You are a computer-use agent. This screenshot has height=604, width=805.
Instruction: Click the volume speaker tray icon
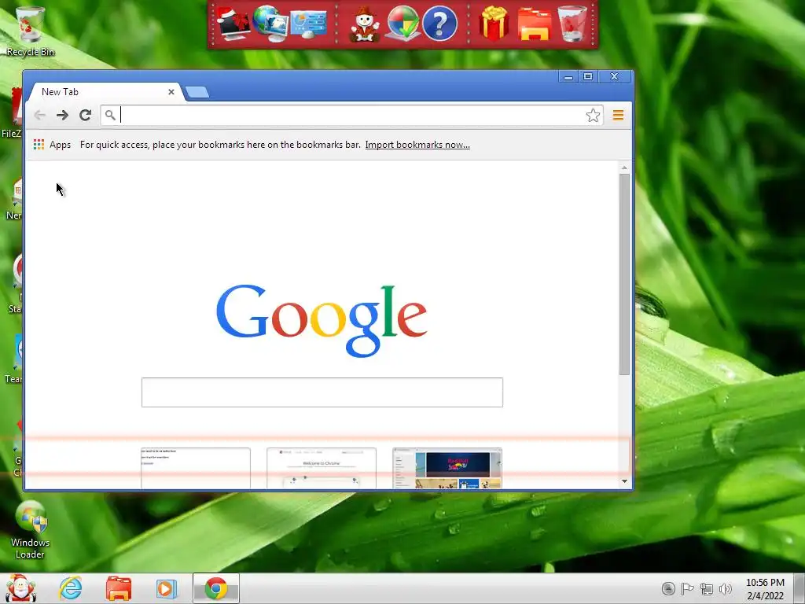click(x=726, y=588)
